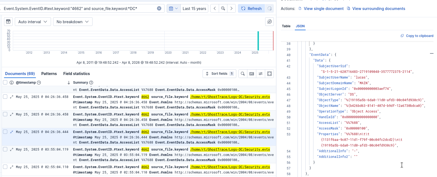Open the Last 15 years time range

[x=194, y=8]
